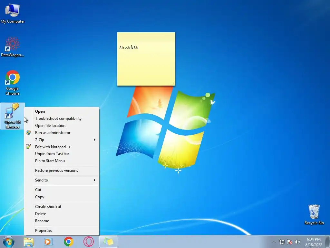Expand the 7-Zip submenu
Image resolution: width=330 pixels, height=248 pixels.
click(x=62, y=140)
